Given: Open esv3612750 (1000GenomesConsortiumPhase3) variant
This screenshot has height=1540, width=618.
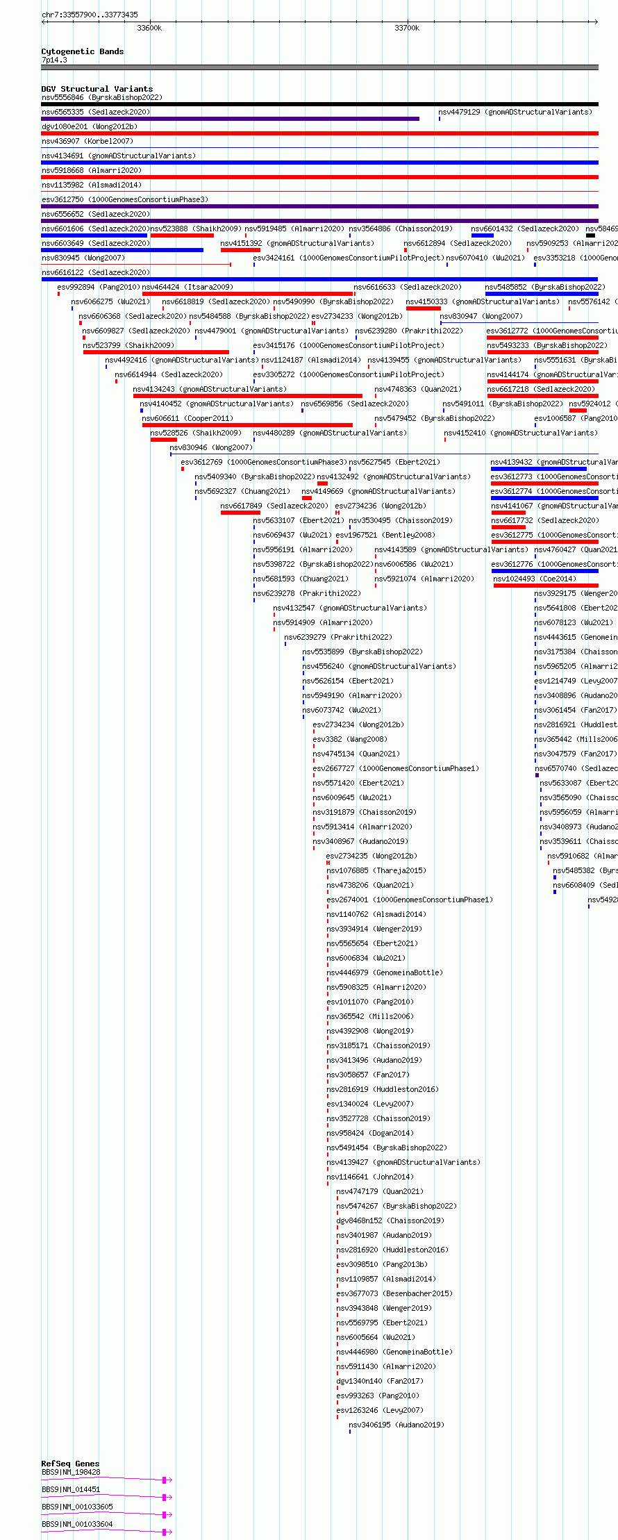Looking at the screenshot, I should 125,200.
